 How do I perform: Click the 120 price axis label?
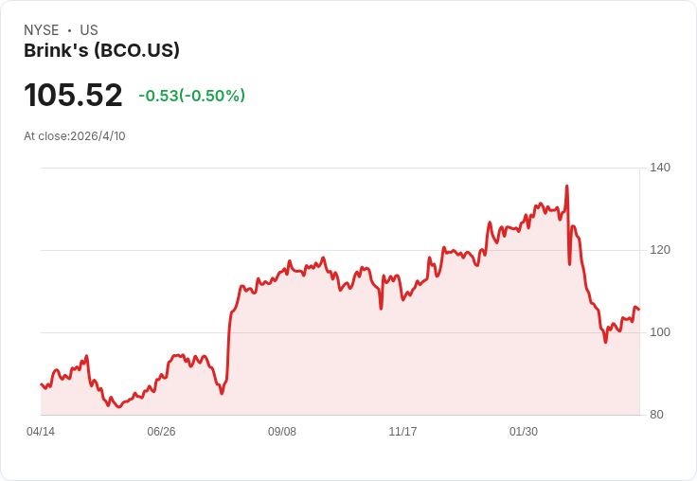pyautogui.click(x=660, y=250)
